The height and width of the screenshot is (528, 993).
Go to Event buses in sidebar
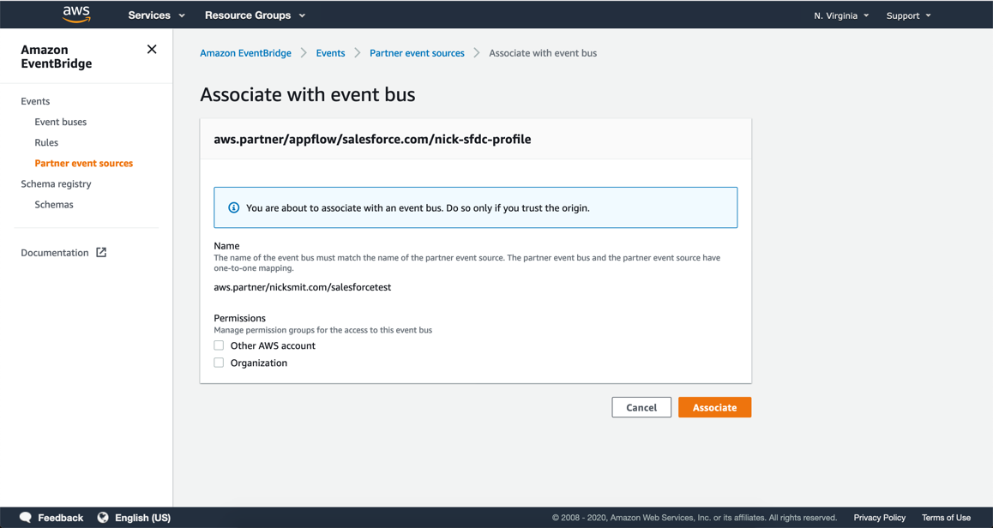(61, 123)
